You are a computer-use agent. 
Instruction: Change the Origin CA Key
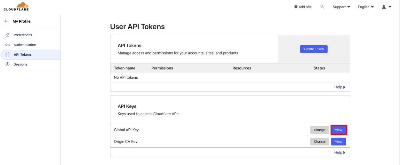click(319, 142)
